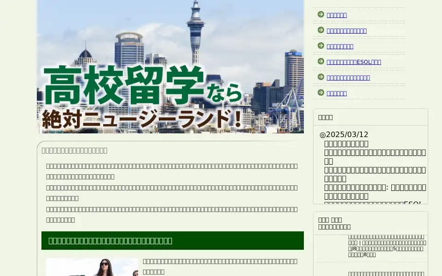The height and width of the screenshot is (276, 442).
Task: Open the second sidebar navigation link
Action: tap(347, 31)
